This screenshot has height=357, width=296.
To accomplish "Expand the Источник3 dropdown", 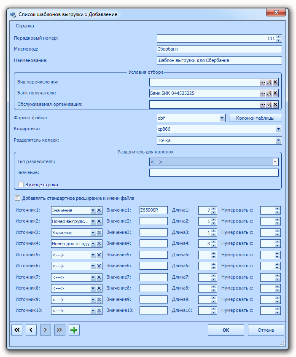I will click(93, 233).
